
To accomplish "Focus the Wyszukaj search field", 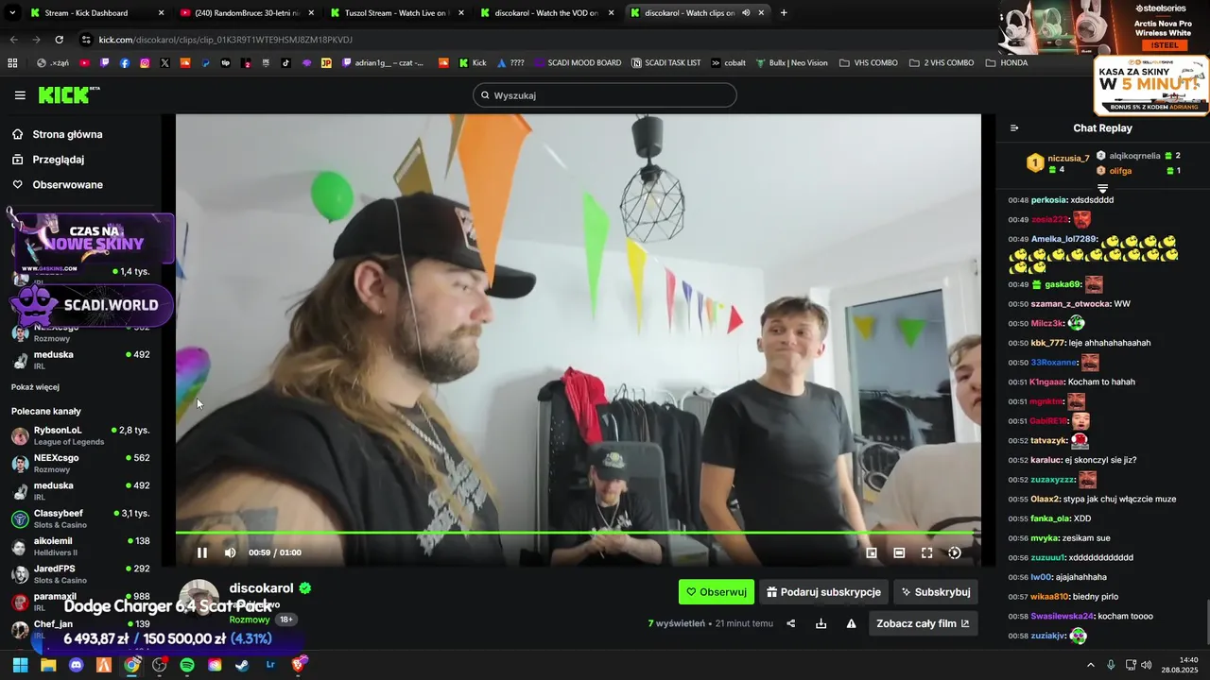I will pyautogui.click(x=605, y=95).
